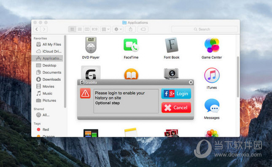Image resolution: width=272 pixels, height=167 pixels.
Task: Open the Action gear dropdown menu
Action: tap(118, 29)
